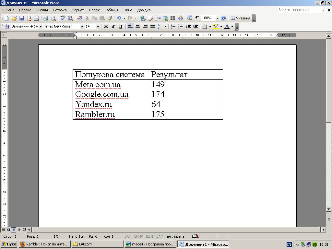Open Microsoft Word Help question mark
This screenshot has height=249, width=332.
223,18
